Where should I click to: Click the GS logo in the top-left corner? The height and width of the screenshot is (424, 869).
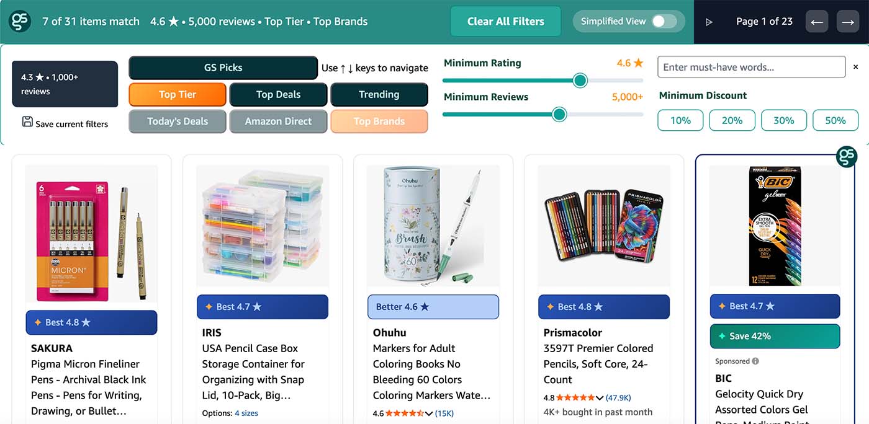coord(19,20)
